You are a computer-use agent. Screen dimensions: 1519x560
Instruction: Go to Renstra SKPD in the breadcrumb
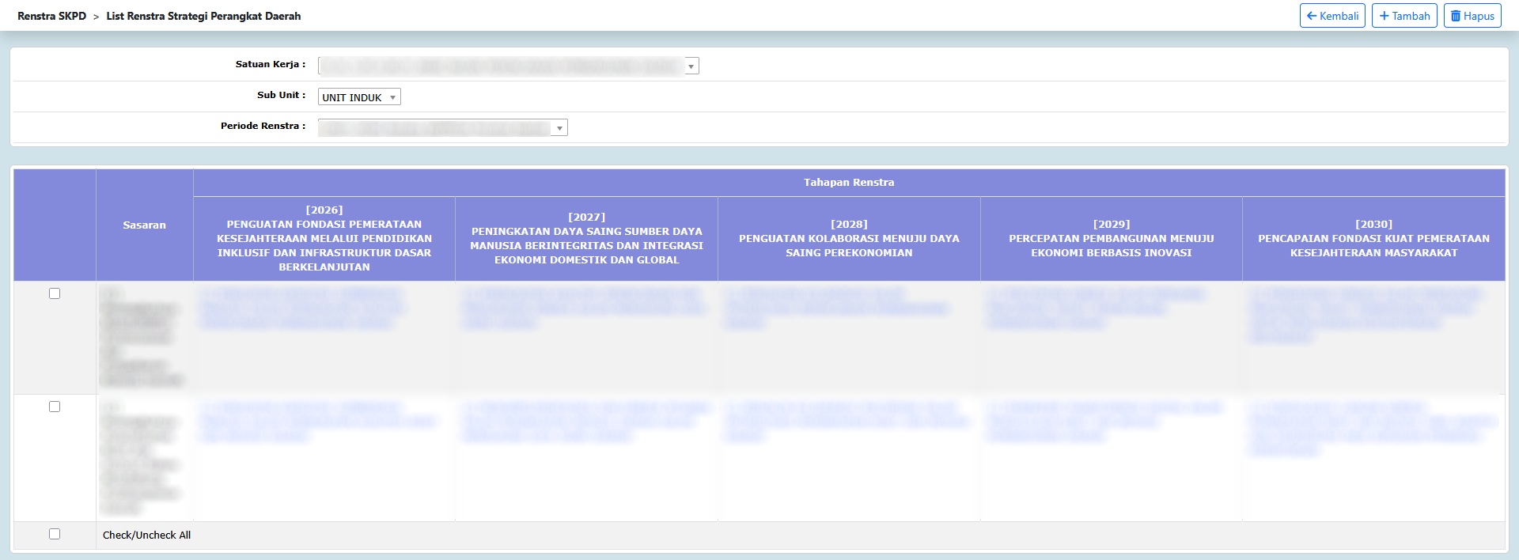pos(51,16)
